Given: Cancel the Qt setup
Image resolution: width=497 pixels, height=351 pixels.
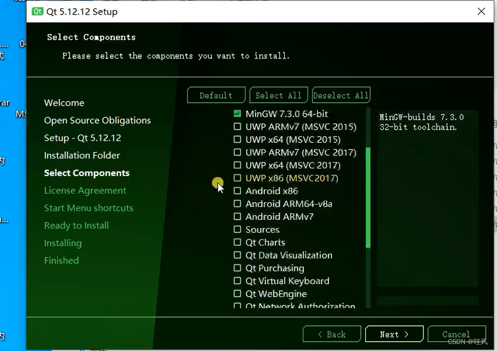Looking at the screenshot, I should (x=456, y=334).
